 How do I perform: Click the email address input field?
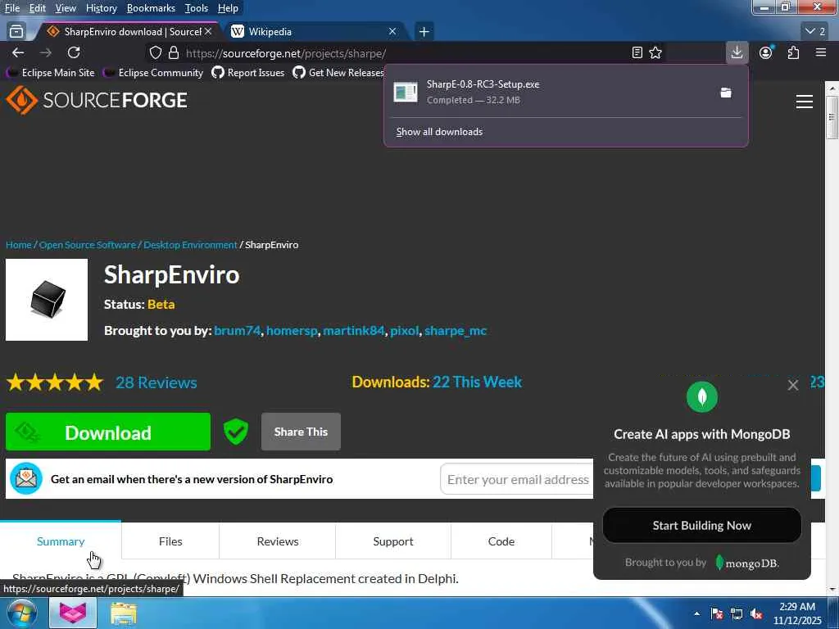[x=516, y=479]
